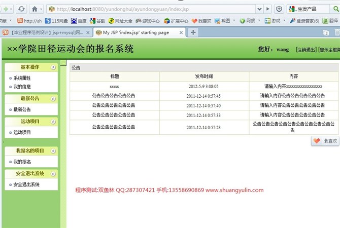Image resolution: width=340 pixels, height=228 pixels.
Task: Click the date 2011-12-14 0:57:33
Action: 203,115
